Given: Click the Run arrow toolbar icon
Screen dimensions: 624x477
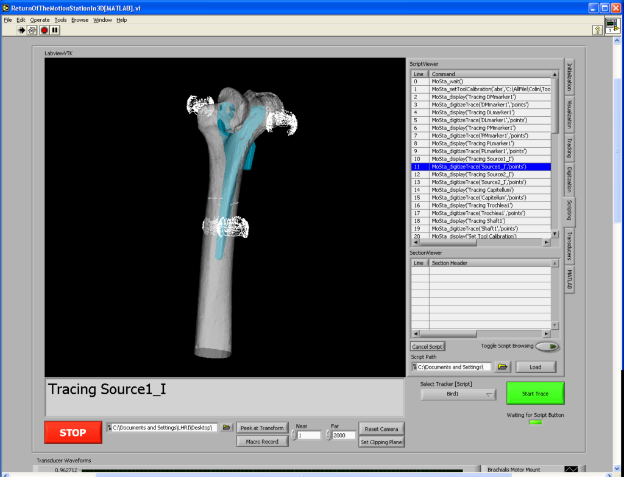Looking at the screenshot, I should pos(21,30).
